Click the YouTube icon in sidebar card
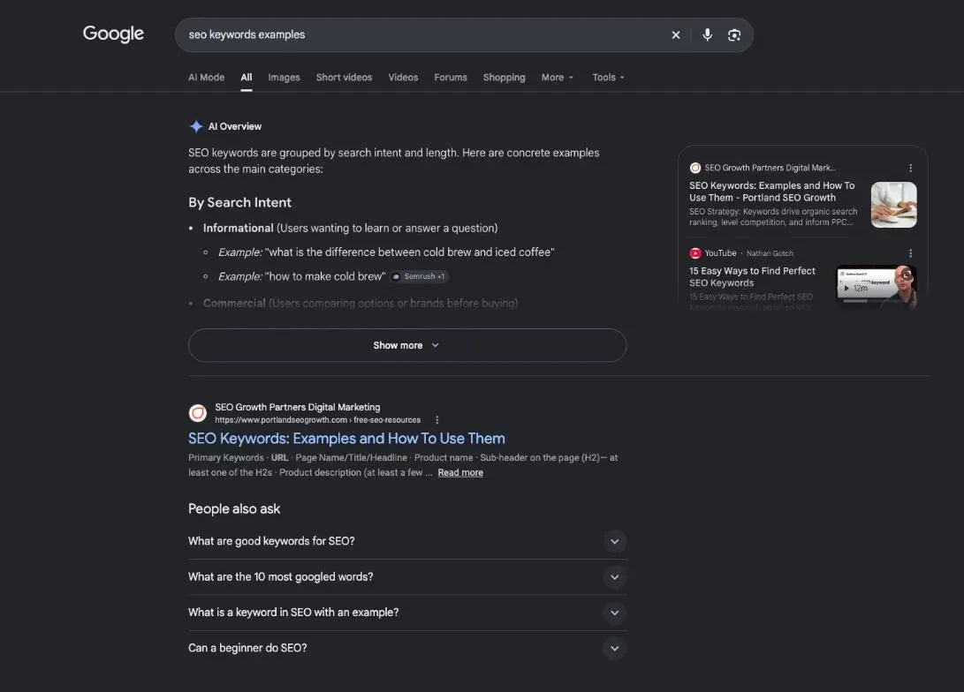 [695, 253]
